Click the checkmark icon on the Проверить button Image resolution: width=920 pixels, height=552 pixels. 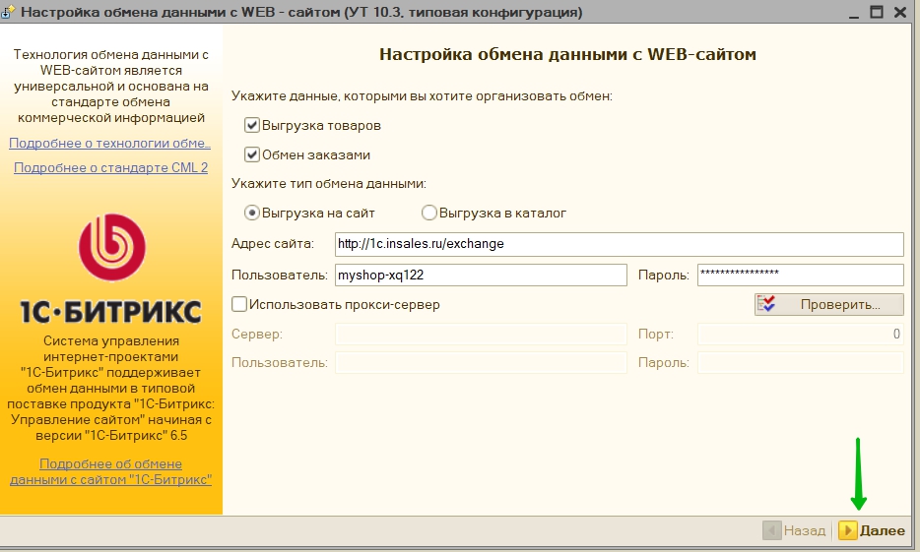tap(766, 304)
